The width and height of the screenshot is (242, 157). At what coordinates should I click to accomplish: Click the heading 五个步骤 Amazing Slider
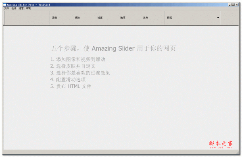tap(113, 48)
